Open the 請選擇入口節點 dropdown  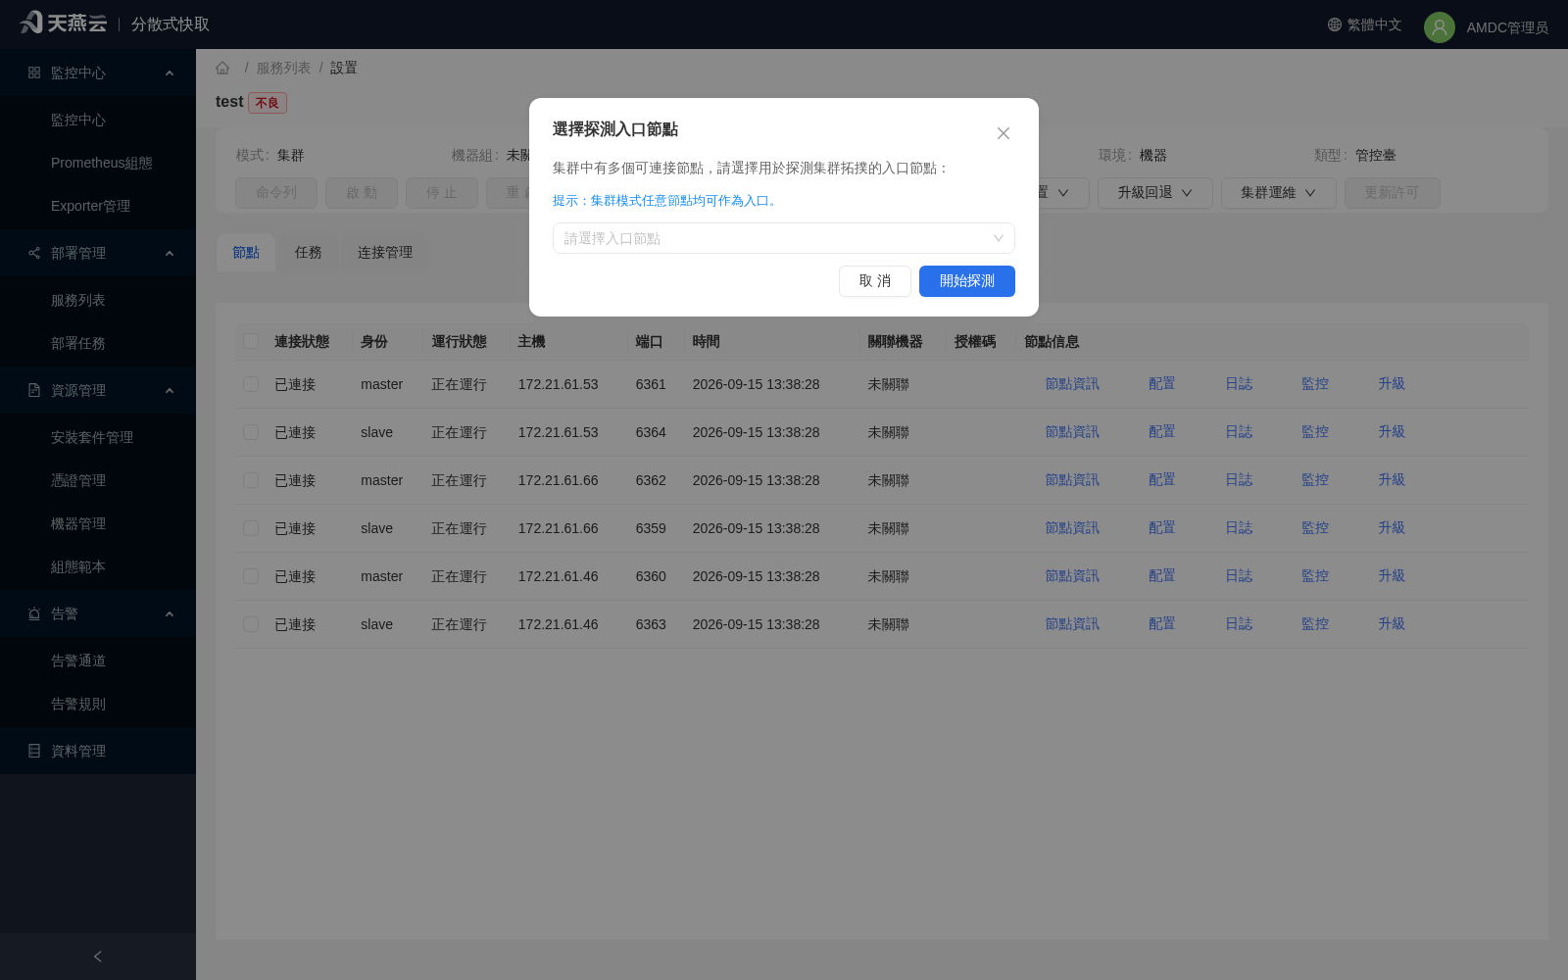(x=783, y=238)
